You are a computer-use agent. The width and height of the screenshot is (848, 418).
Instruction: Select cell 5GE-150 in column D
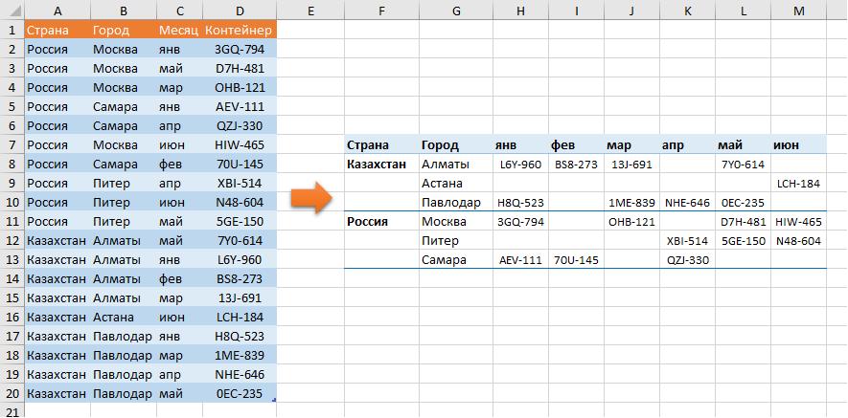coord(240,221)
